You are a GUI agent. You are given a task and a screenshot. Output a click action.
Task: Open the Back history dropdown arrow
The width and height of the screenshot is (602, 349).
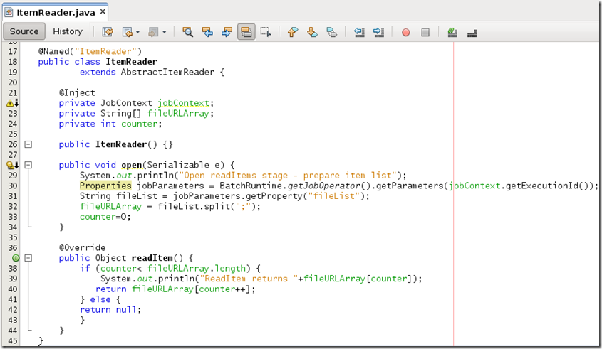pos(137,32)
